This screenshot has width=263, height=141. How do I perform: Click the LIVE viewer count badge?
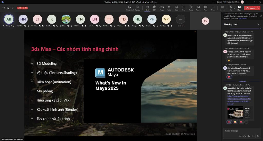pyautogui.click(x=22, y=8)
